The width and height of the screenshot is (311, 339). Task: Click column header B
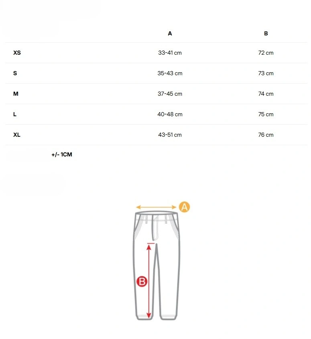(266, 33)
